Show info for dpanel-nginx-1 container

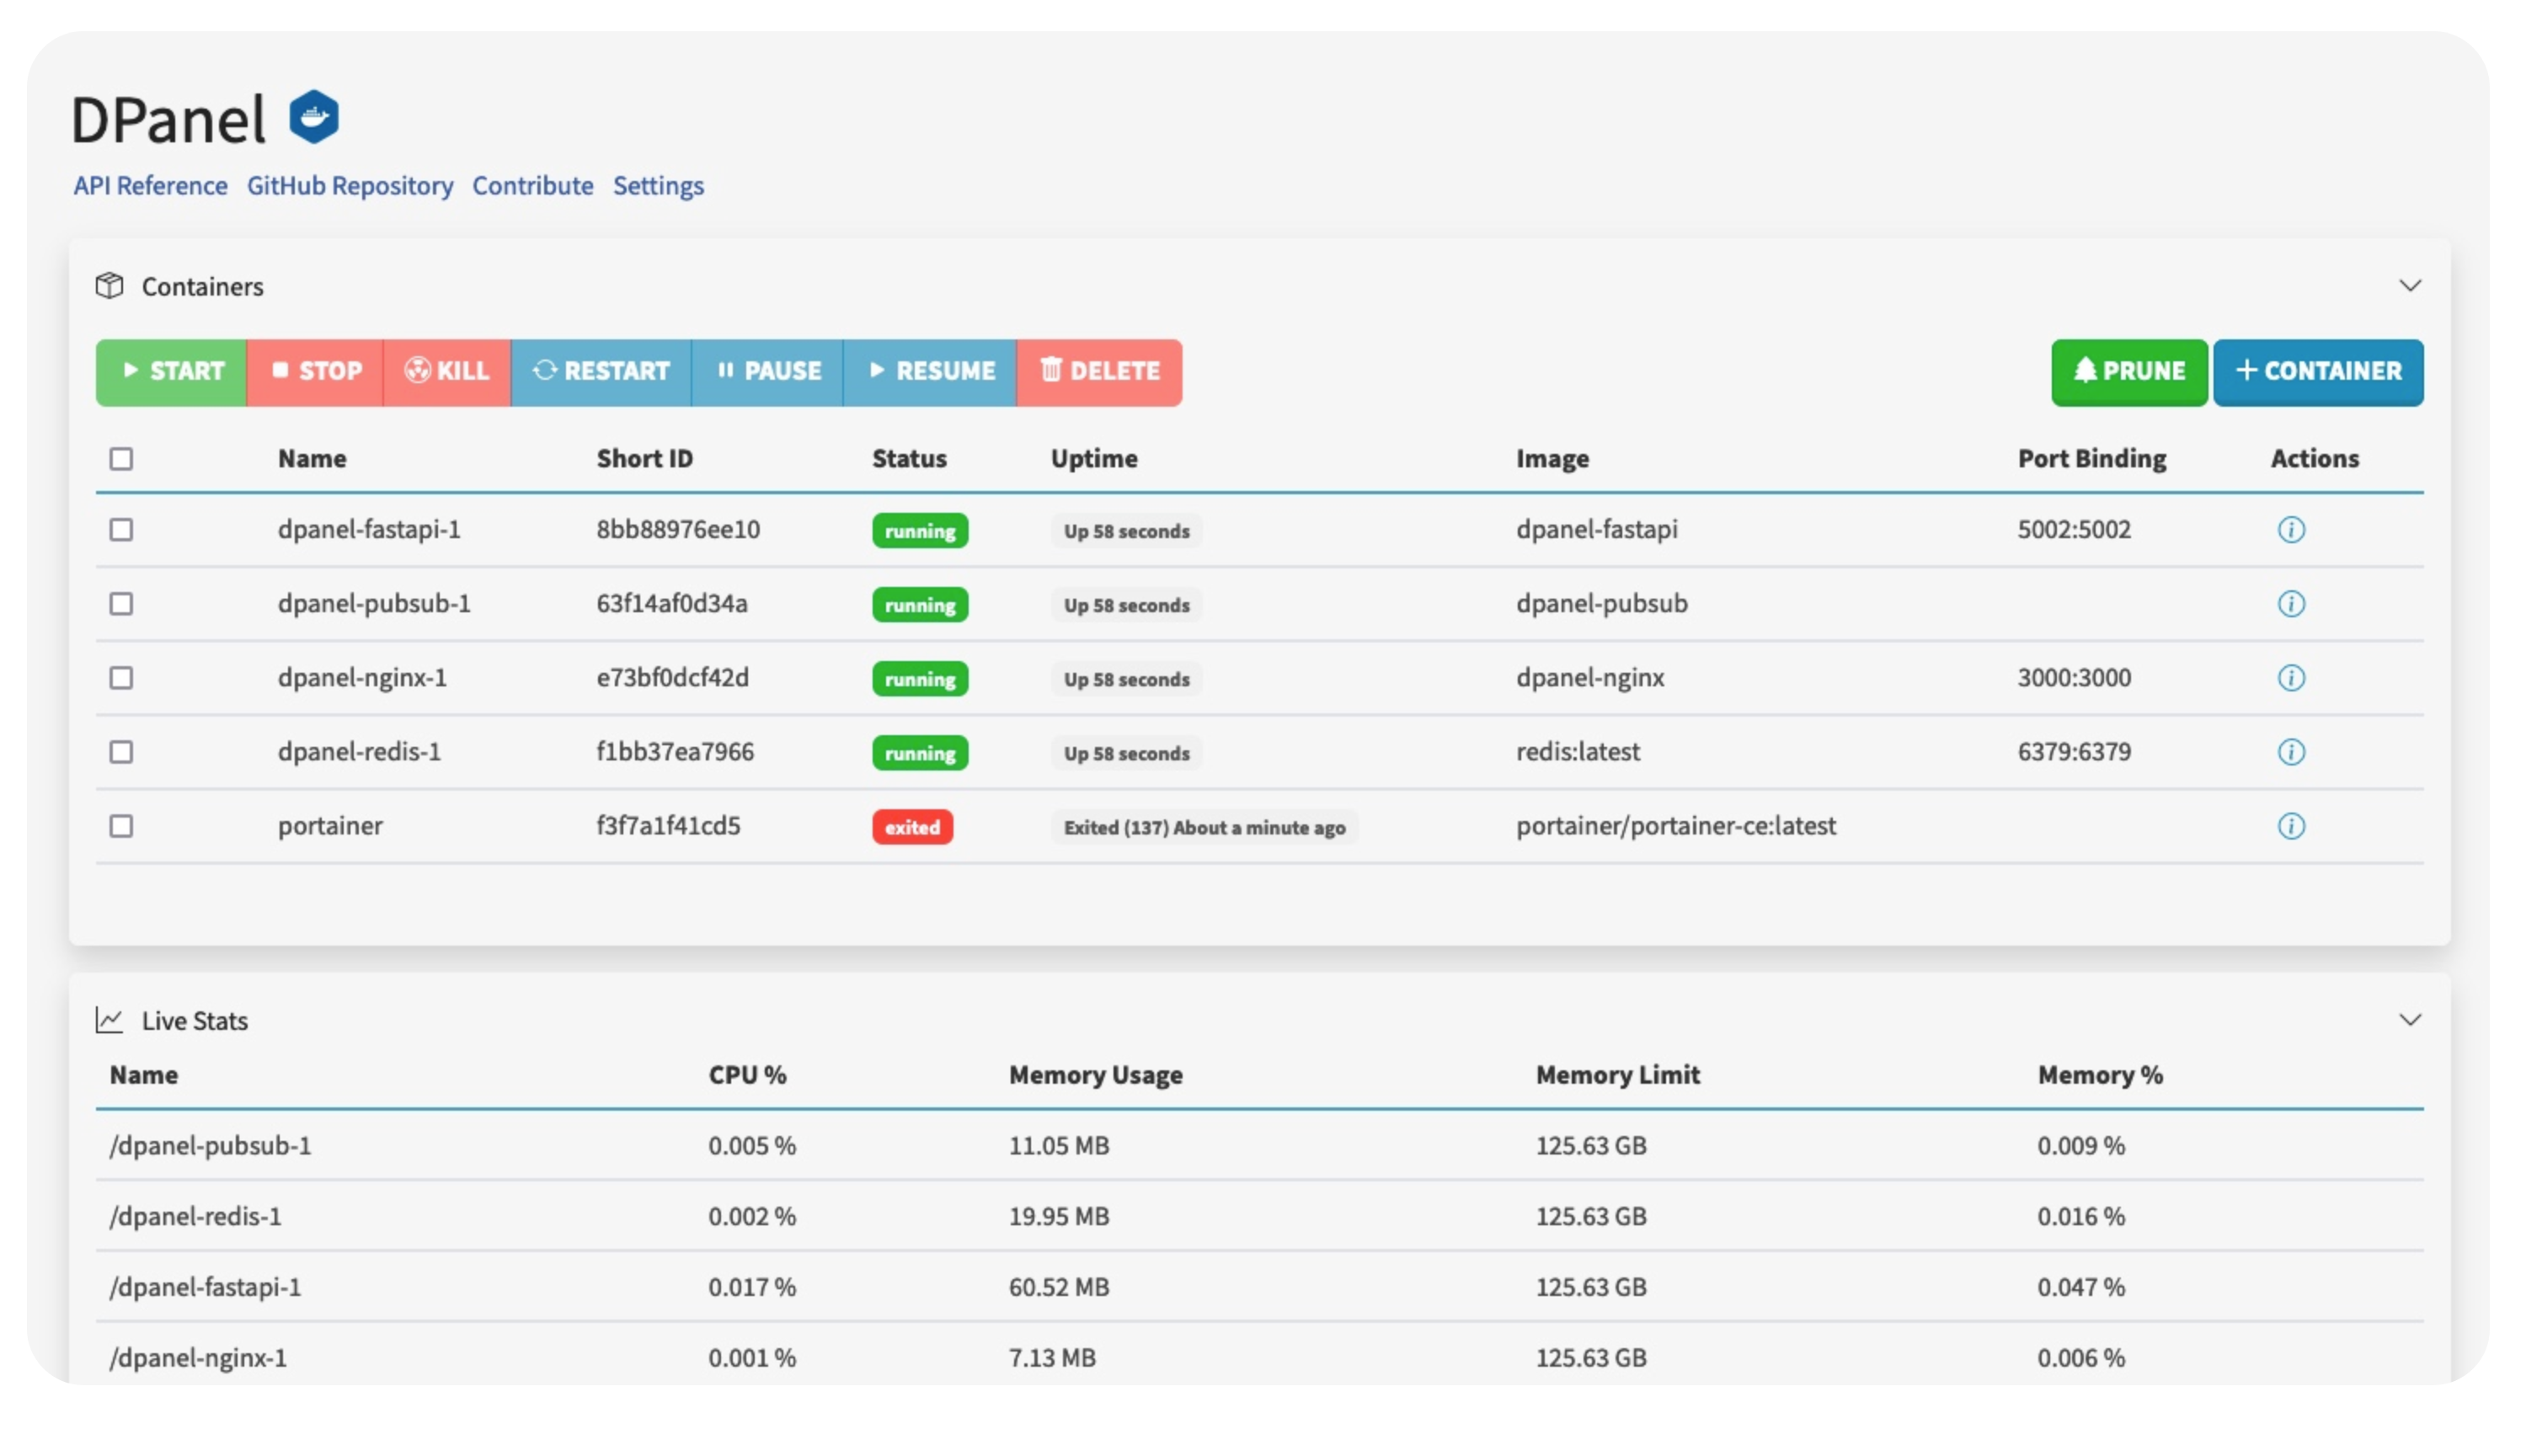coord(2290,678)
